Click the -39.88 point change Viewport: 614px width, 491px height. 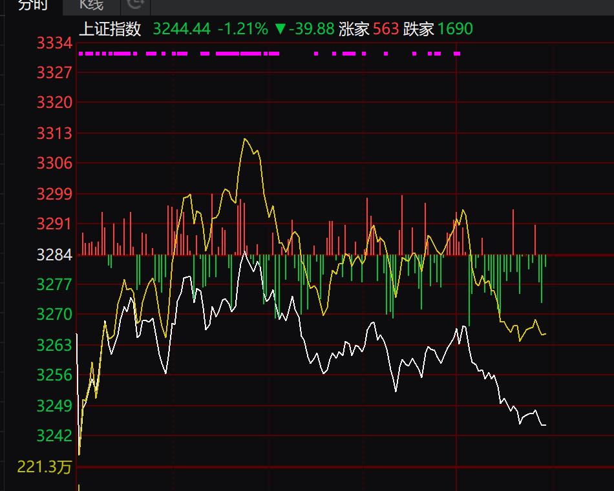(312, 29)
